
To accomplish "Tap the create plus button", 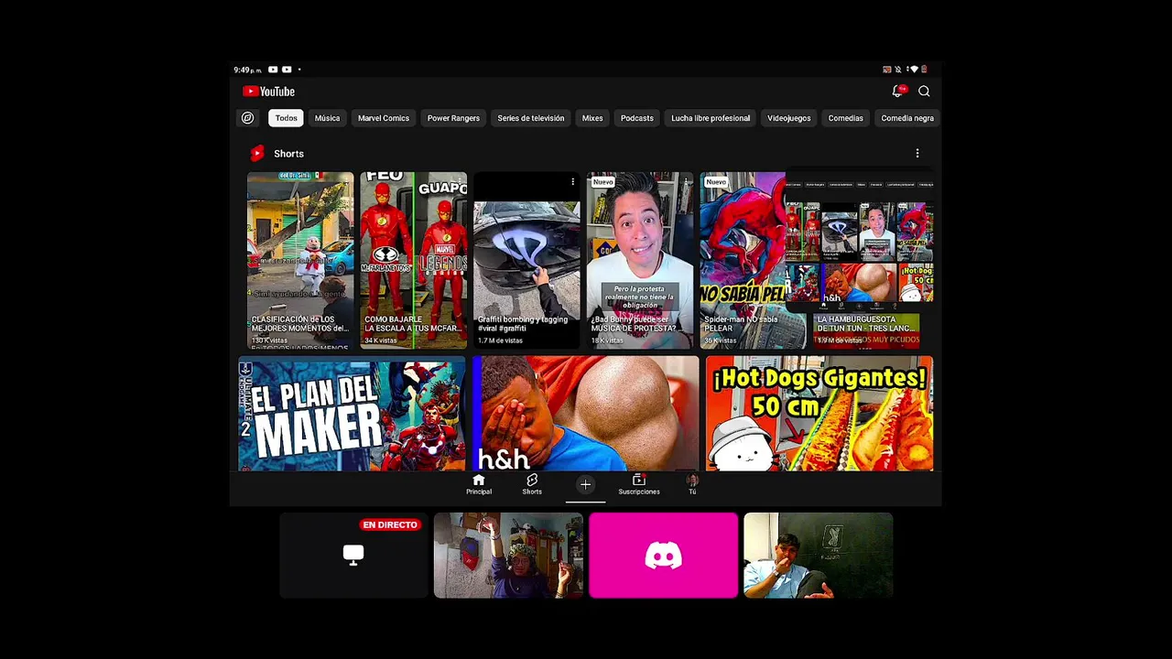I will pos(585,485).
